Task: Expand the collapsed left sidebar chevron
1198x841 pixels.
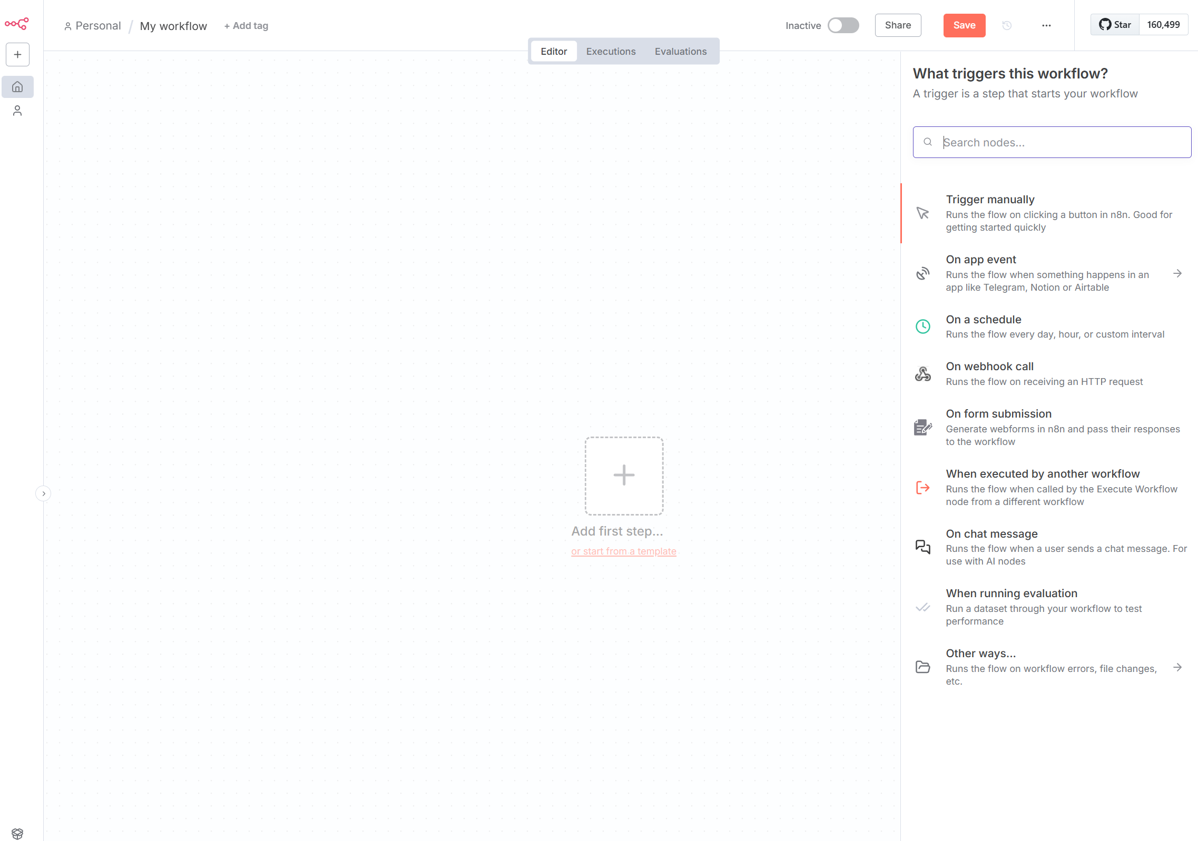Action: (43, 493)
